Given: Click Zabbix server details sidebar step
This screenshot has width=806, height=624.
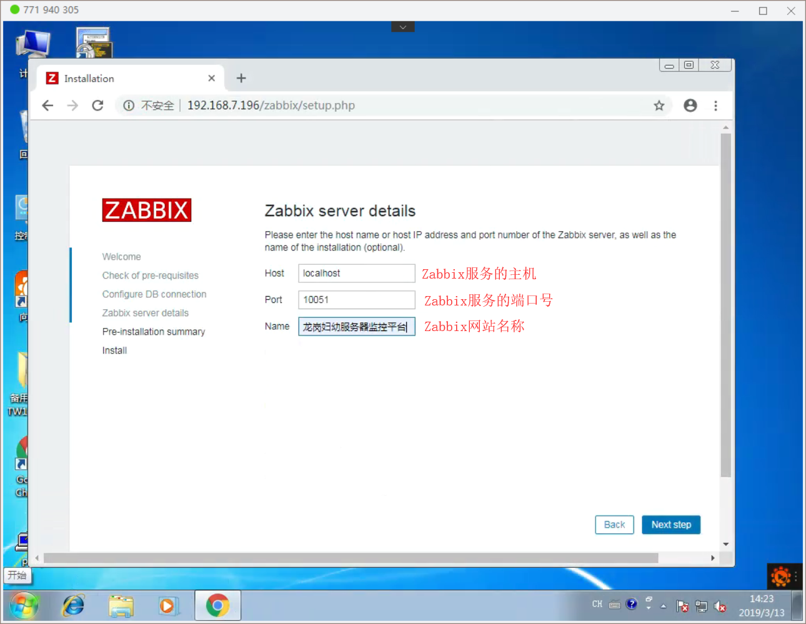Looking at the screenshot, I should tap(146, 313).
